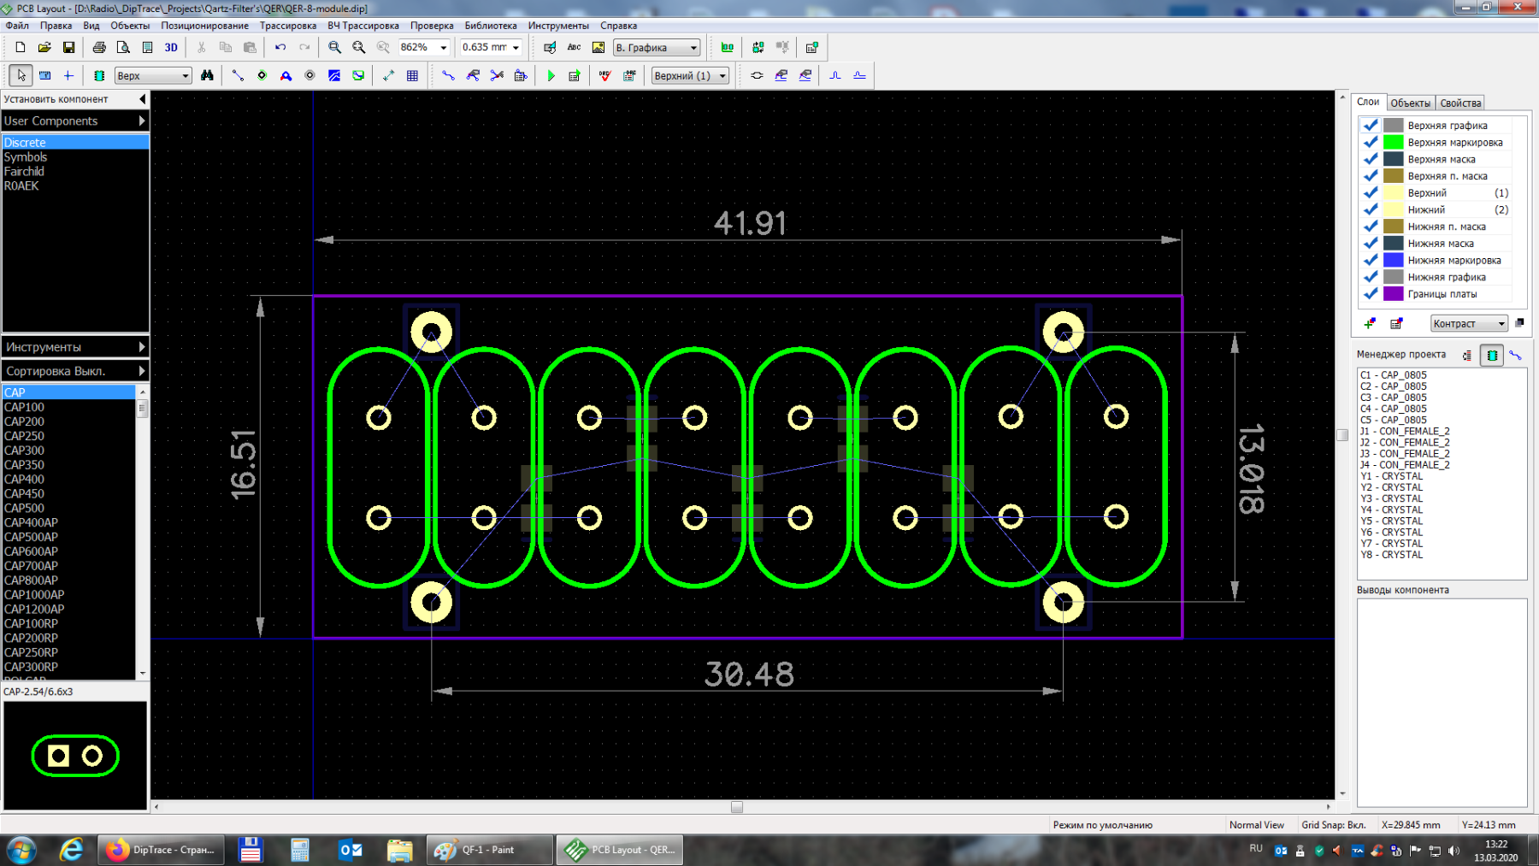The width and height of the screenshot is (1539, 866).
Task: Open the 862% zoom level dropdown
Action: (443, 48)
